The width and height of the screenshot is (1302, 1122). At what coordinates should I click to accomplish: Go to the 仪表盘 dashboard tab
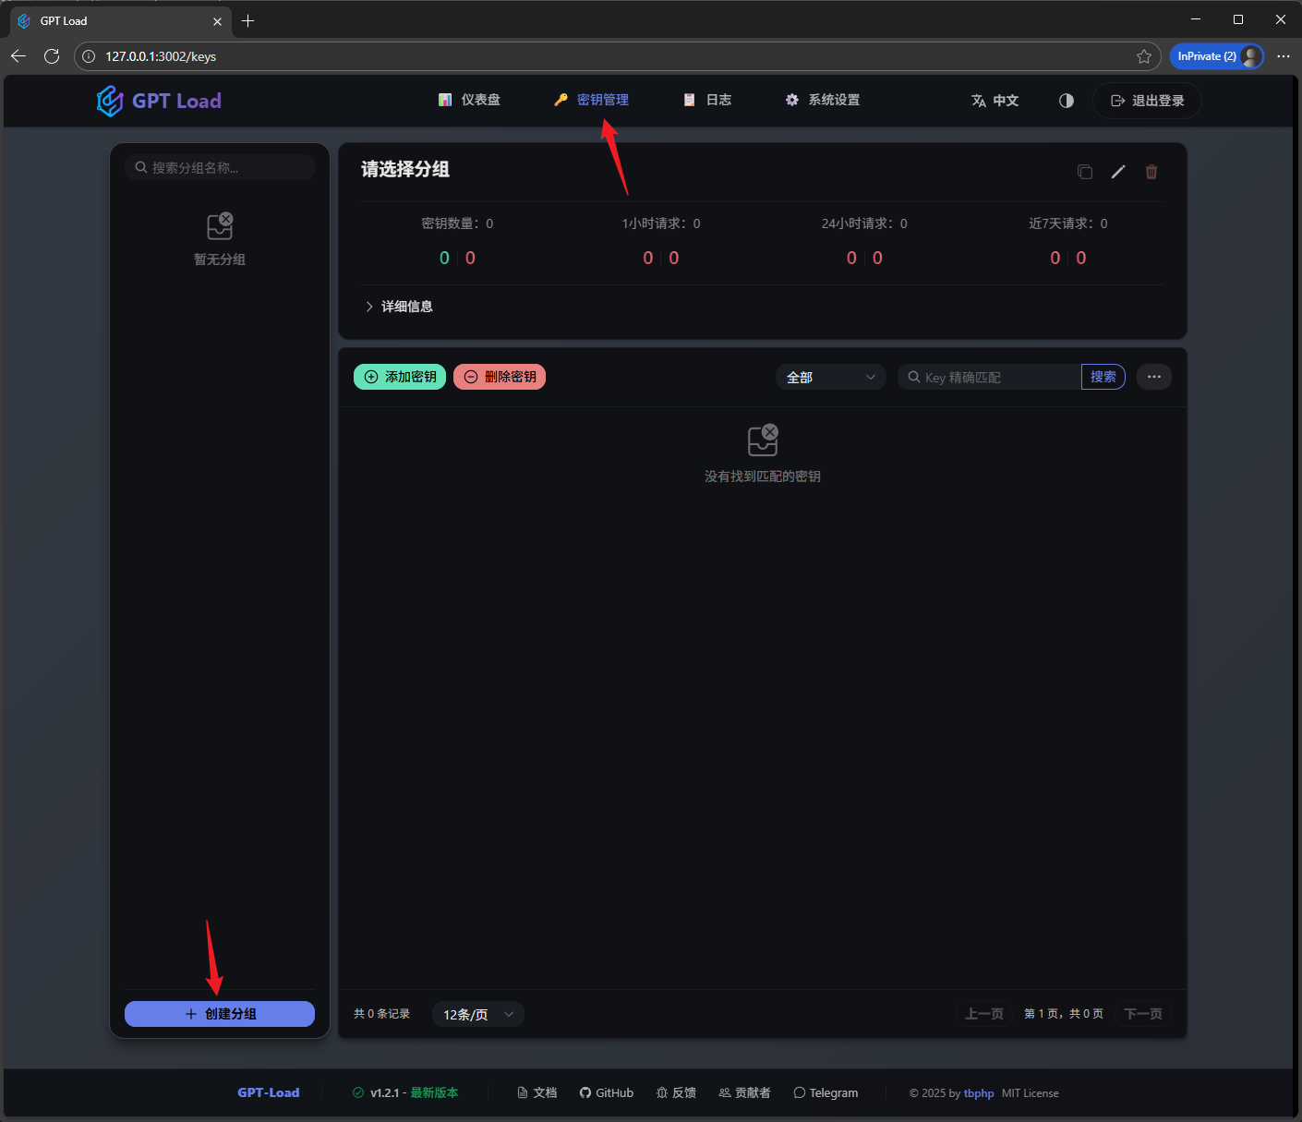[469, 100]
